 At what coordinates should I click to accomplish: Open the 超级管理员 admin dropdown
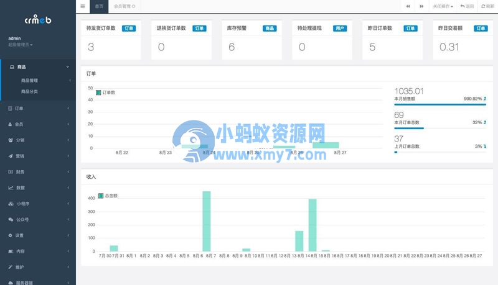tap(21, 45)
